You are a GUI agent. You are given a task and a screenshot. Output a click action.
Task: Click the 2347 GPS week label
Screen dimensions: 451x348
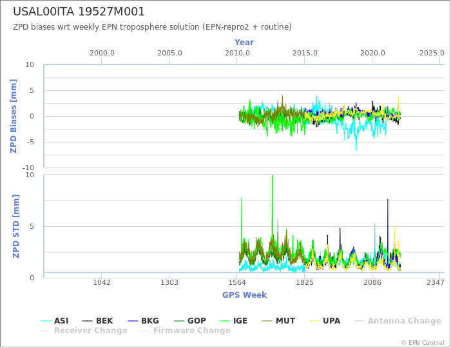pos(436,282)
